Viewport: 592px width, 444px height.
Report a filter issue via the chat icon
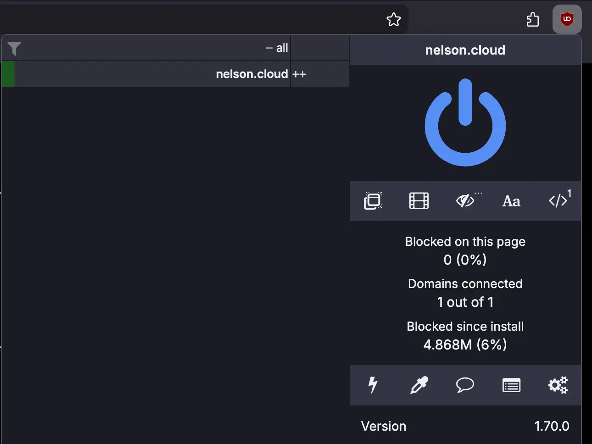coord(465,385)
